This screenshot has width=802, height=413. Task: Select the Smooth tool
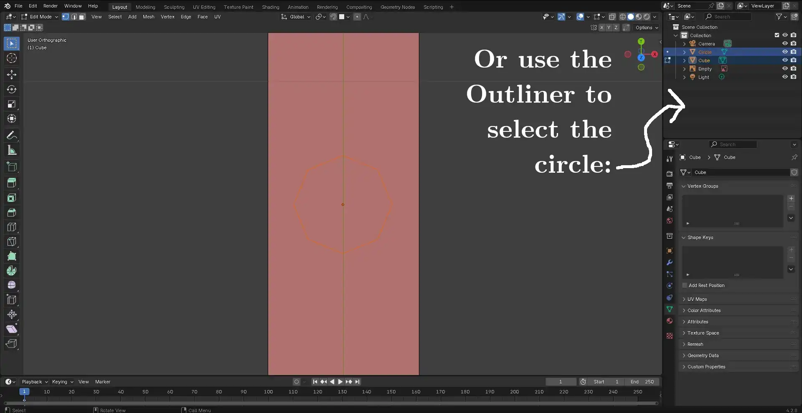click(x=12, y=285)
